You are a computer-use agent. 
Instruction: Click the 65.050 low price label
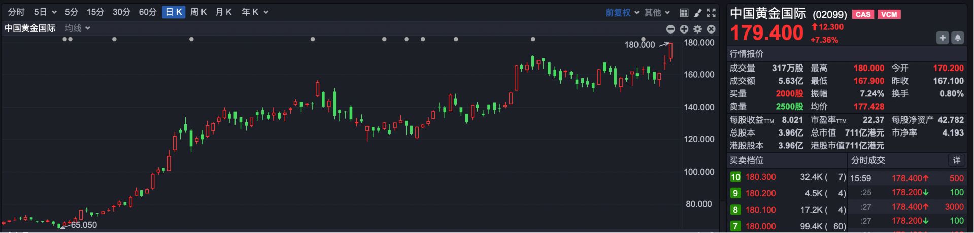(x=84, y=225)
